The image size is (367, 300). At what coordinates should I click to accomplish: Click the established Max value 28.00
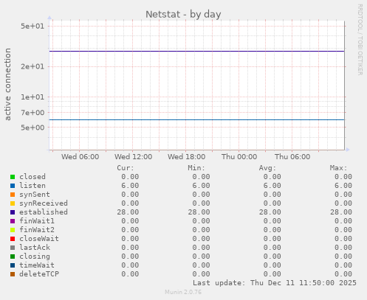pos(341,212)
